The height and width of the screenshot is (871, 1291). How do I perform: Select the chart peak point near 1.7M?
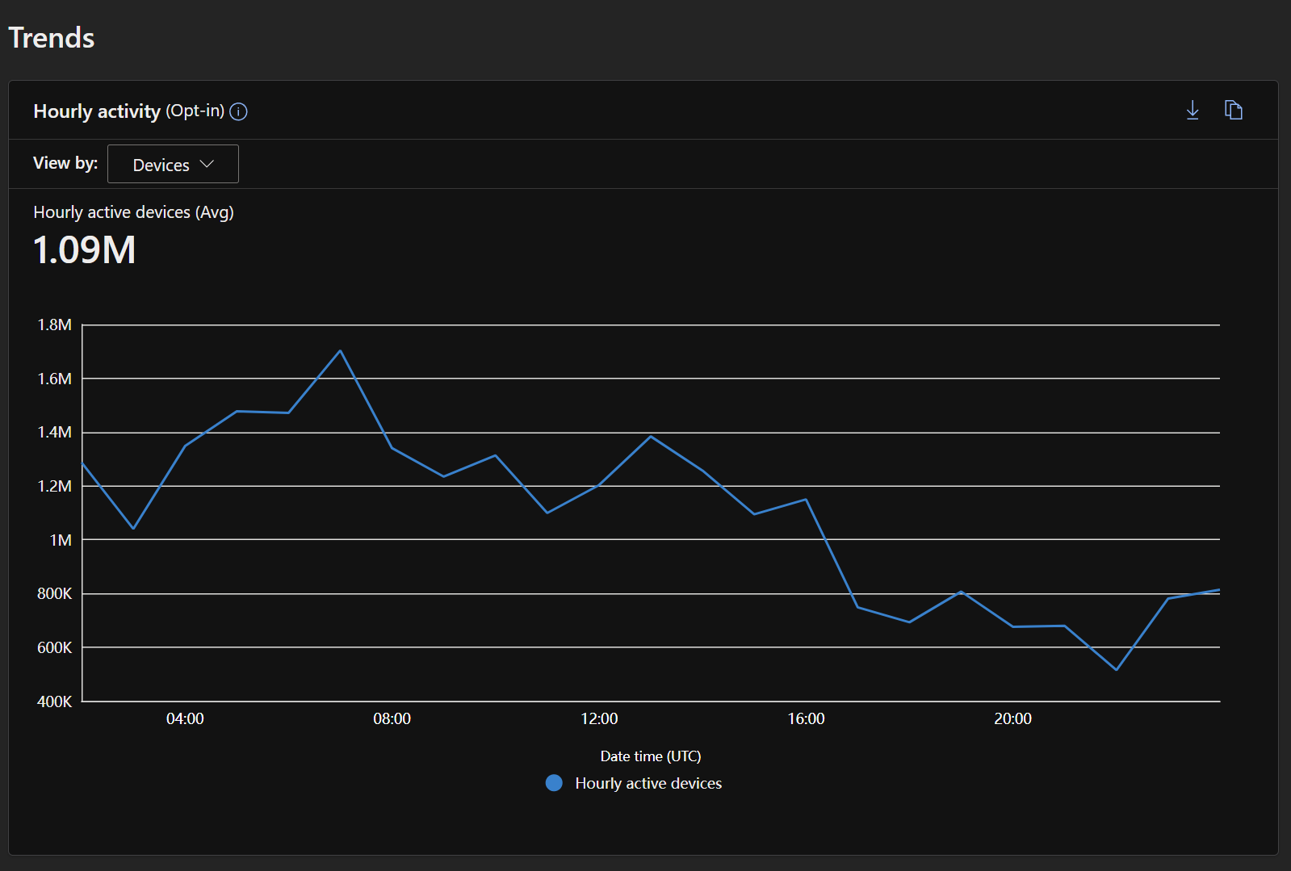340,350
